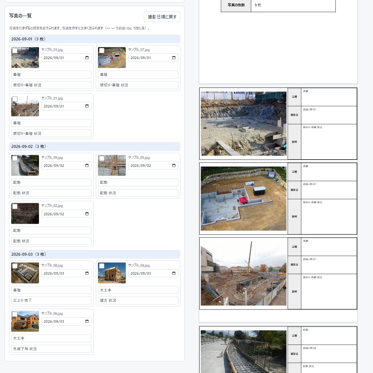Tick the checkbox on サンプル_07.jpg thumbnail

(102, 50)
